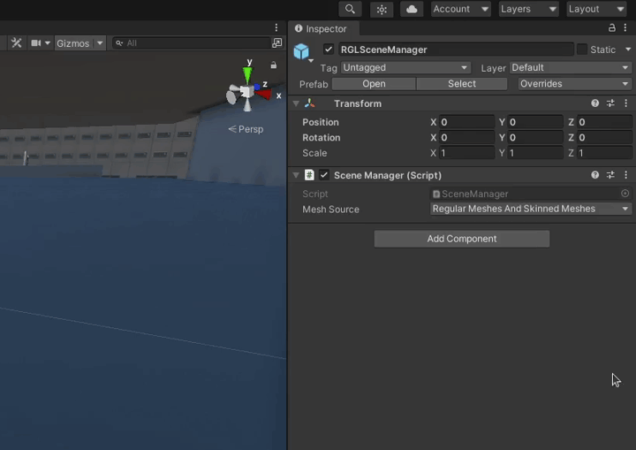This screenshot has height=450, width=636.
Task: Open the Layer Default dropdown
Action: click(x=571, y=67)
